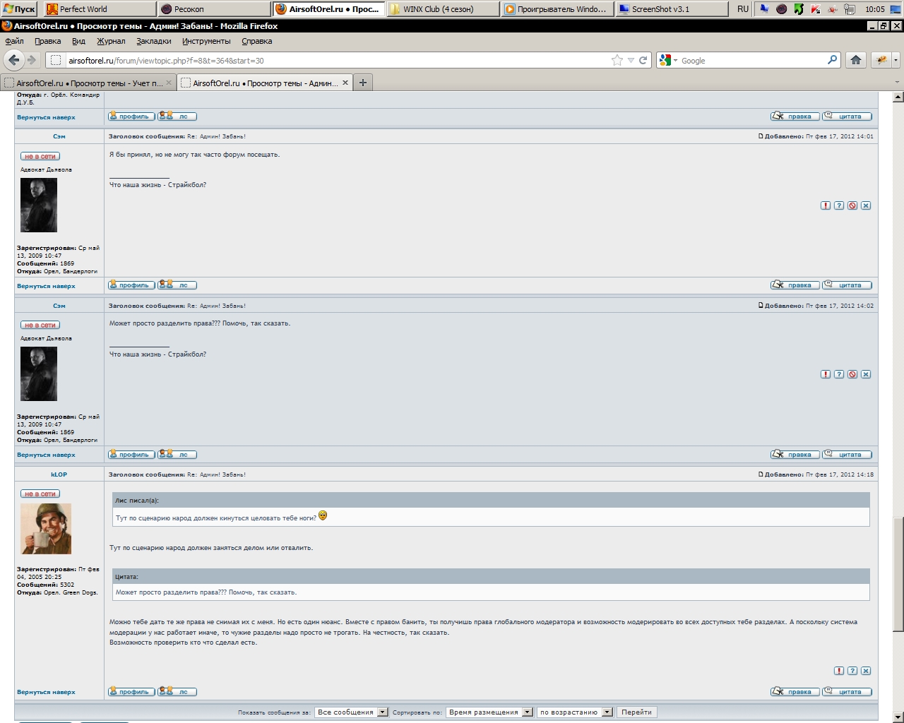This screenshot has width=904, height=723.
Task: Click 'Вернуться наверх' under kLOP's post
Action: (x=46, y=692)
